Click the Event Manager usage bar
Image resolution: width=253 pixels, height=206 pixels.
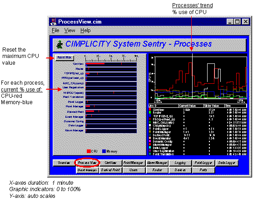(111, 116)
